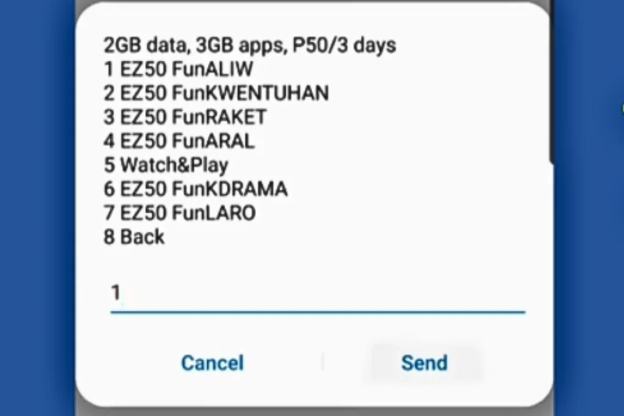Tap the Send button

coord(424,362)
